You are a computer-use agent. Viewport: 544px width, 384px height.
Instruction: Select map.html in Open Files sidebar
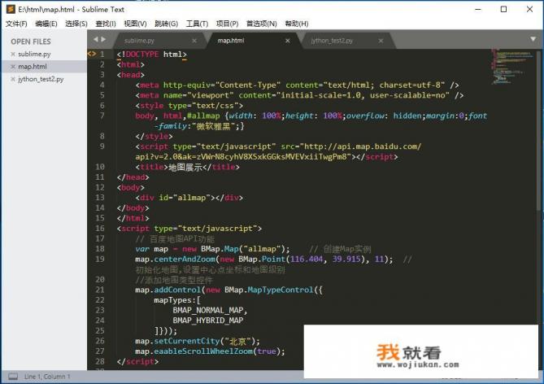(33, 67)
